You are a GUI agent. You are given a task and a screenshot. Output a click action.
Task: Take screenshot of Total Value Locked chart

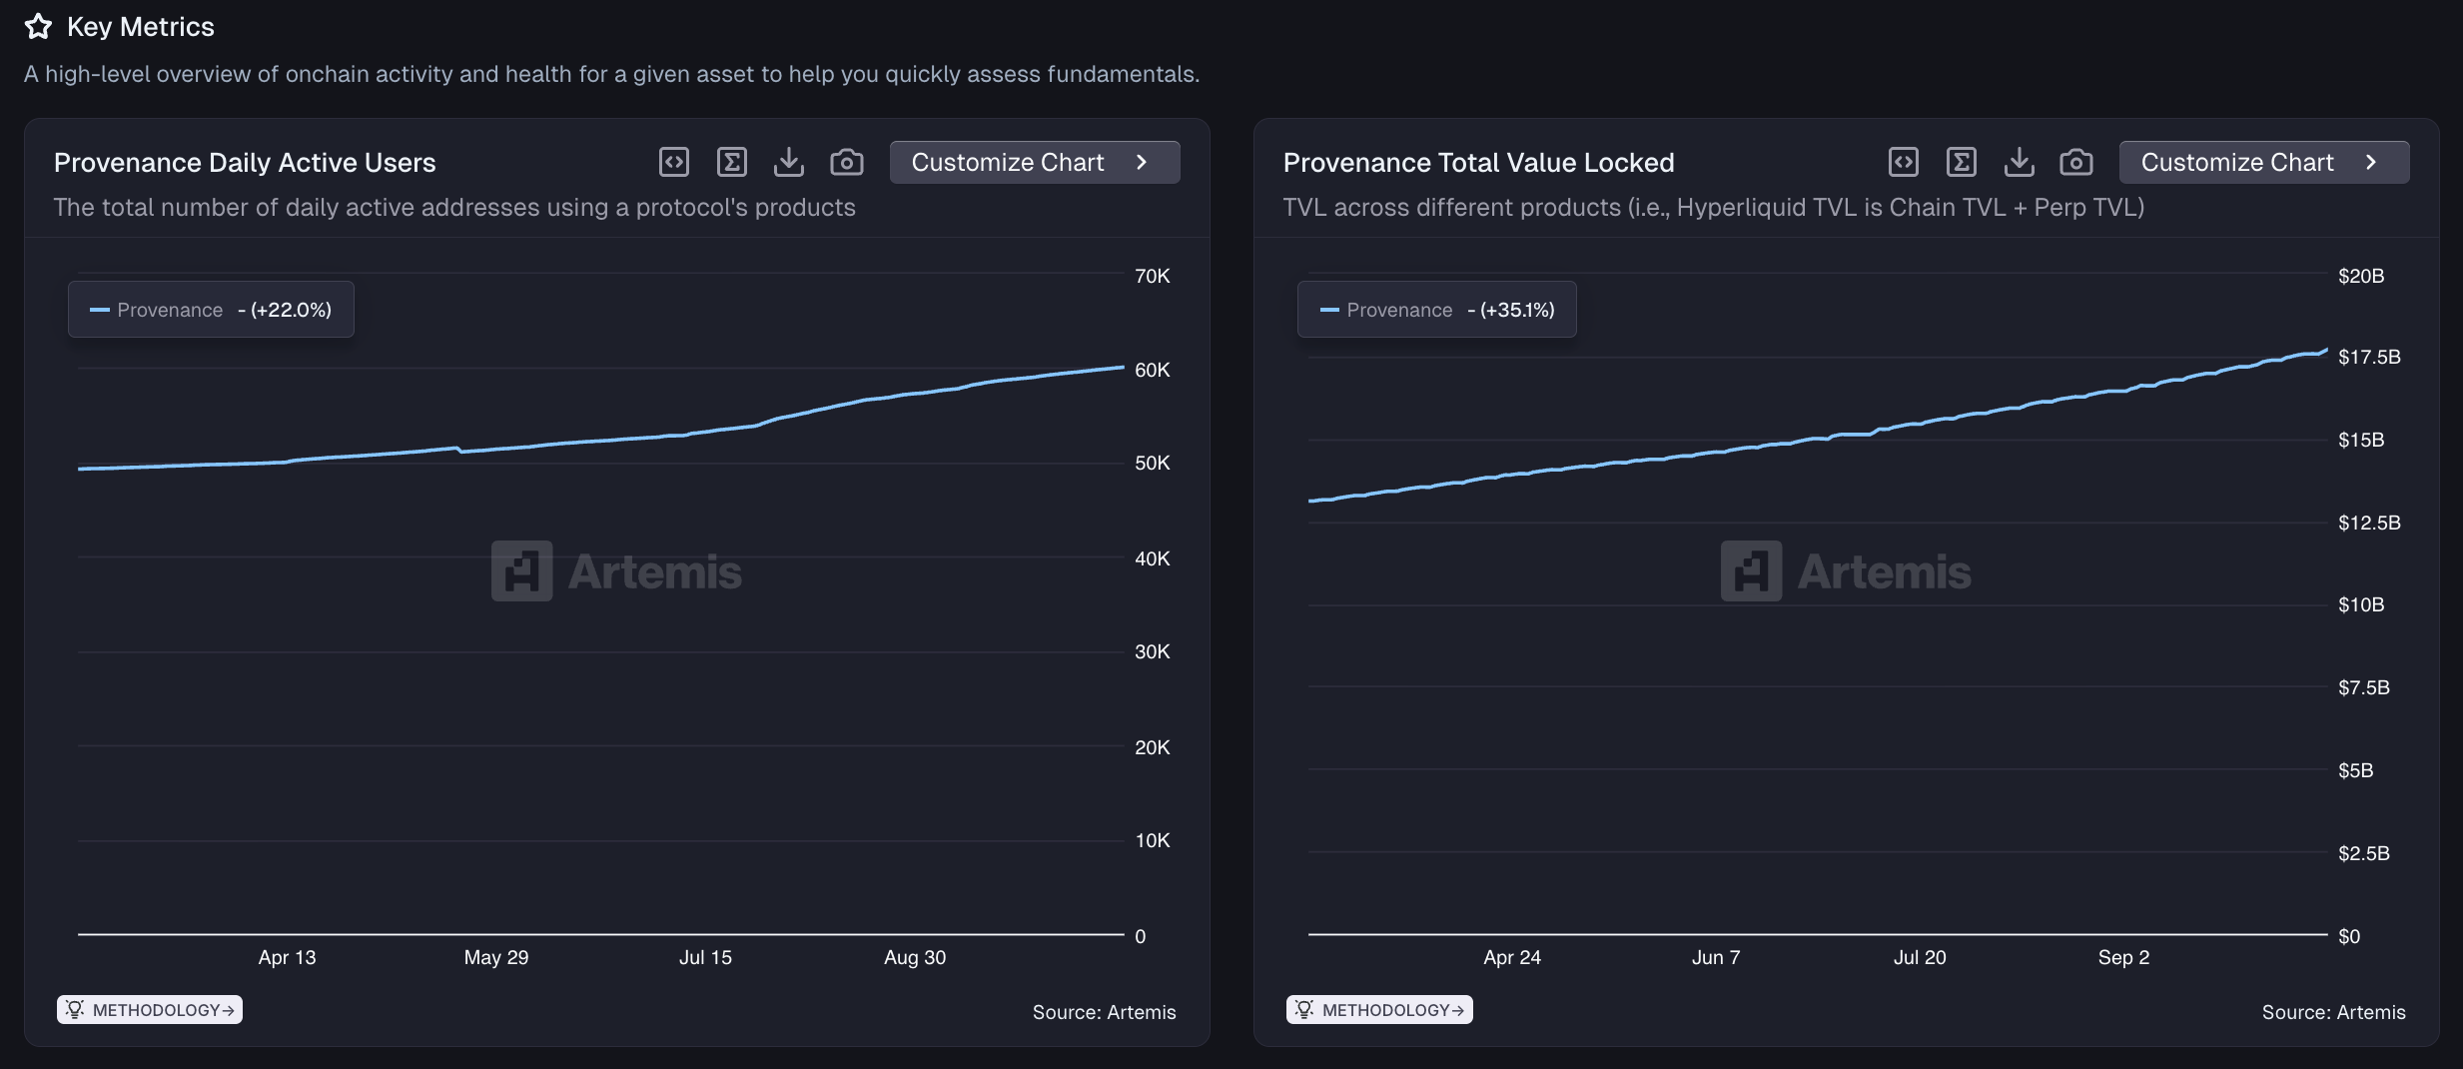click(x=2076, y=162)
